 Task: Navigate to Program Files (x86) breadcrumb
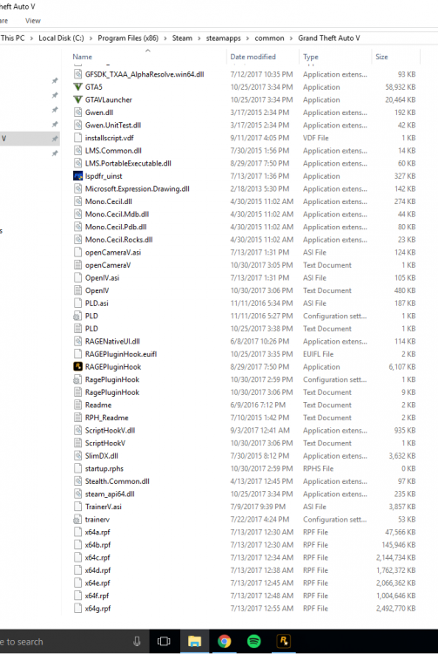(128, 38)
